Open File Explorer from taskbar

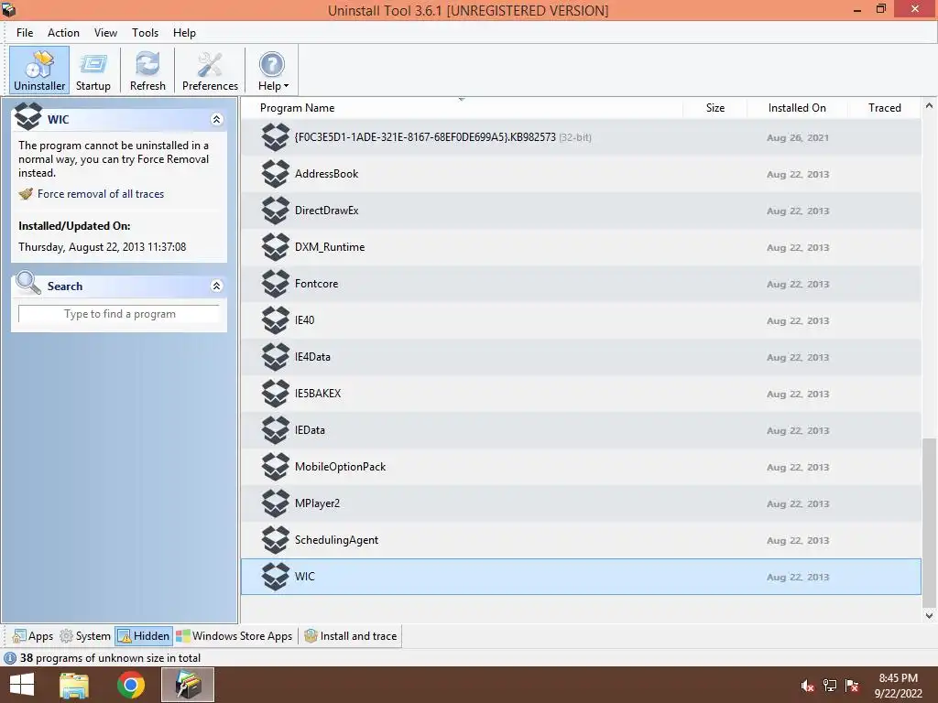tap(74, 685)
